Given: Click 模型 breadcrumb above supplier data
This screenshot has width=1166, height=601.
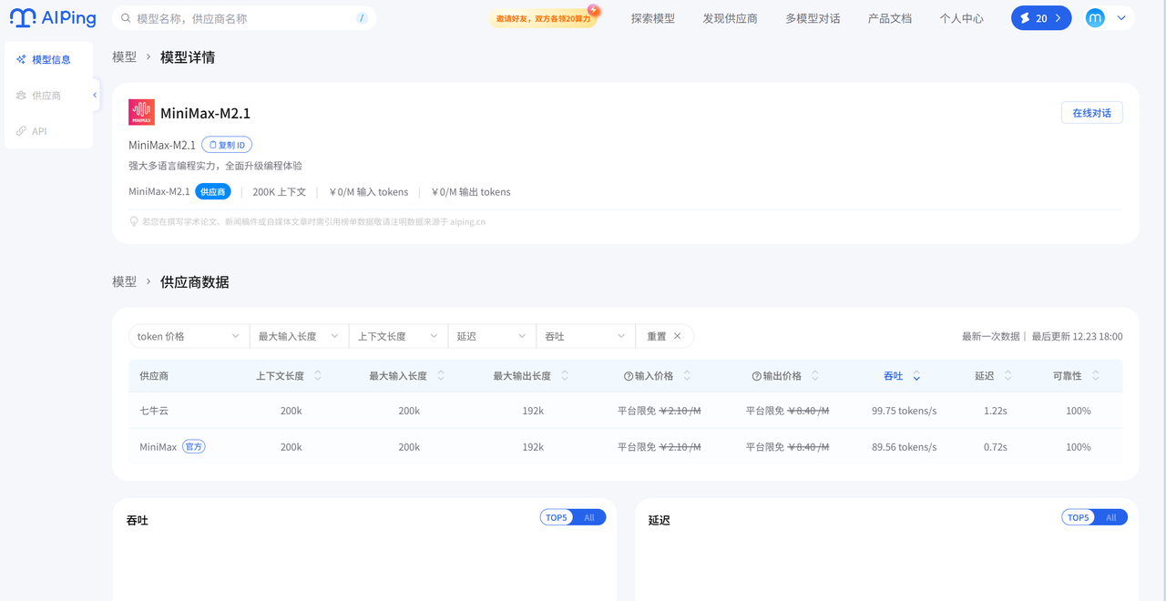Looking at the screenshot, I should tap(124, 281).
